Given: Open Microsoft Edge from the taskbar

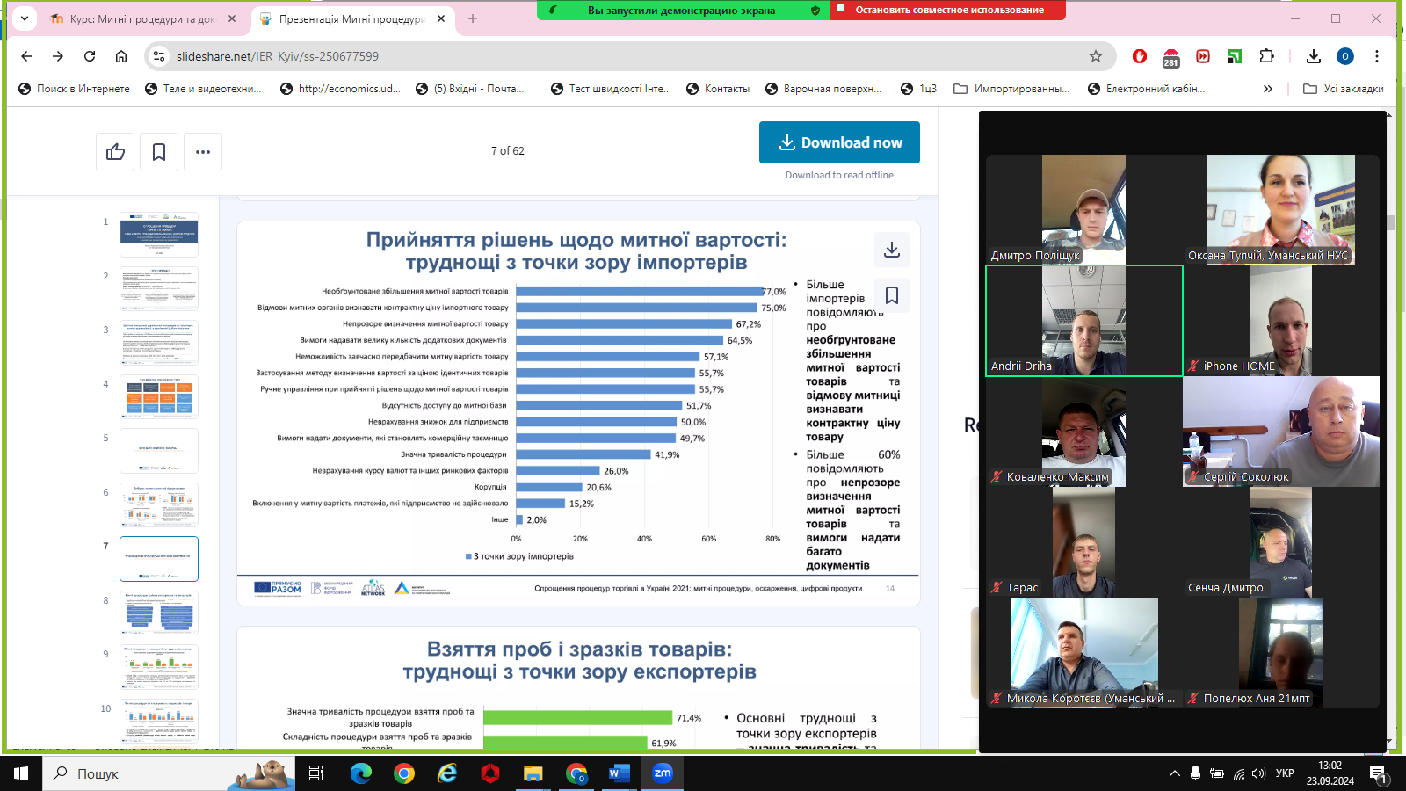Looking at the screenshot, I should pos(361,773).
